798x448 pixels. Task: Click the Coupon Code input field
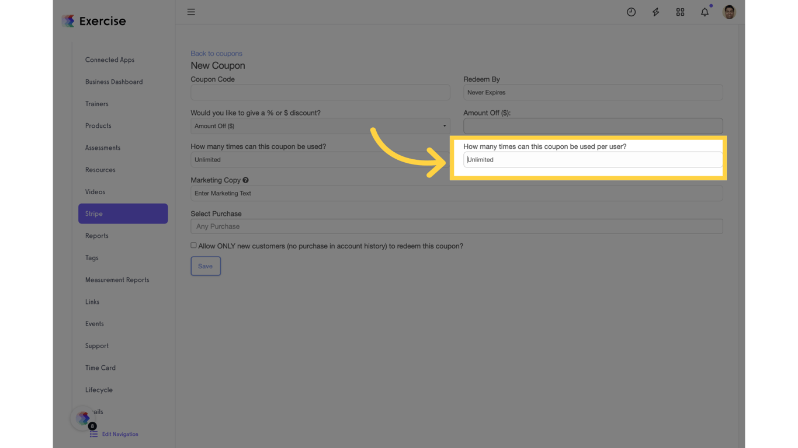(320, 92)
